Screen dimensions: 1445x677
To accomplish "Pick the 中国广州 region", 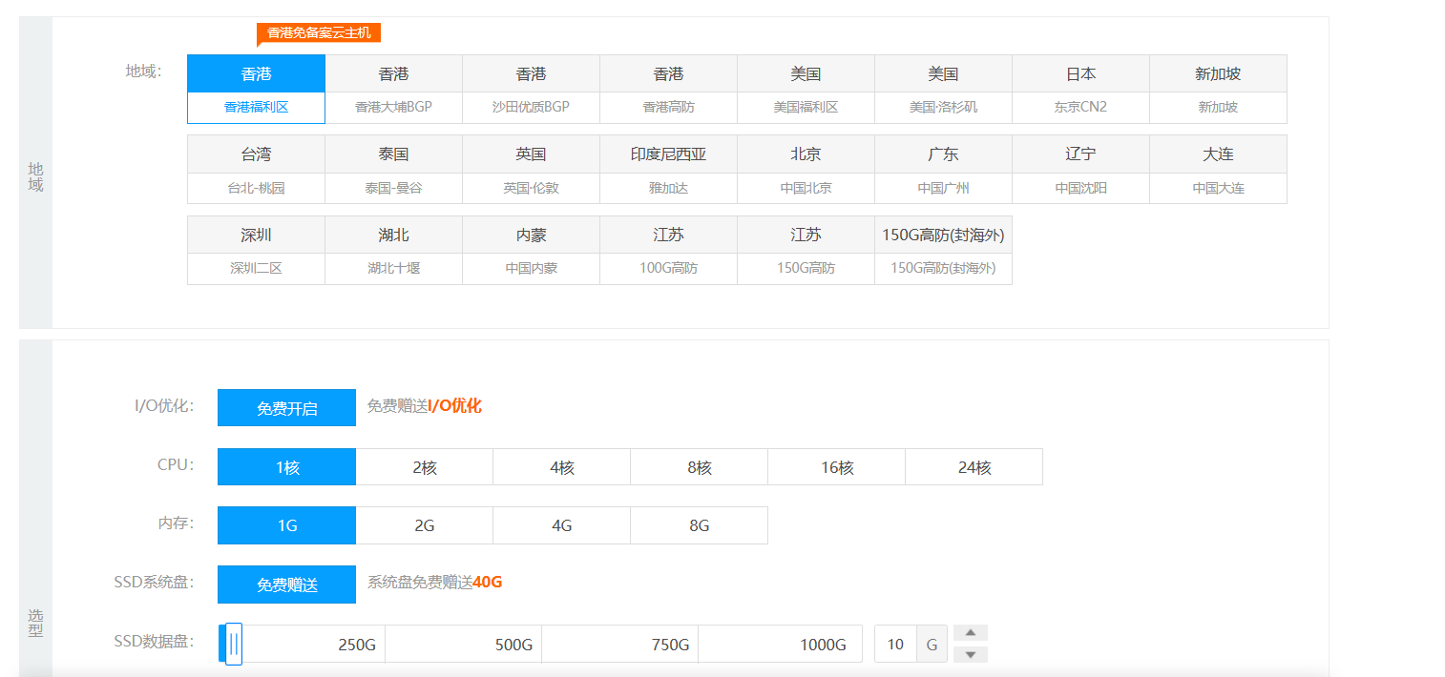I will [943, 170].
